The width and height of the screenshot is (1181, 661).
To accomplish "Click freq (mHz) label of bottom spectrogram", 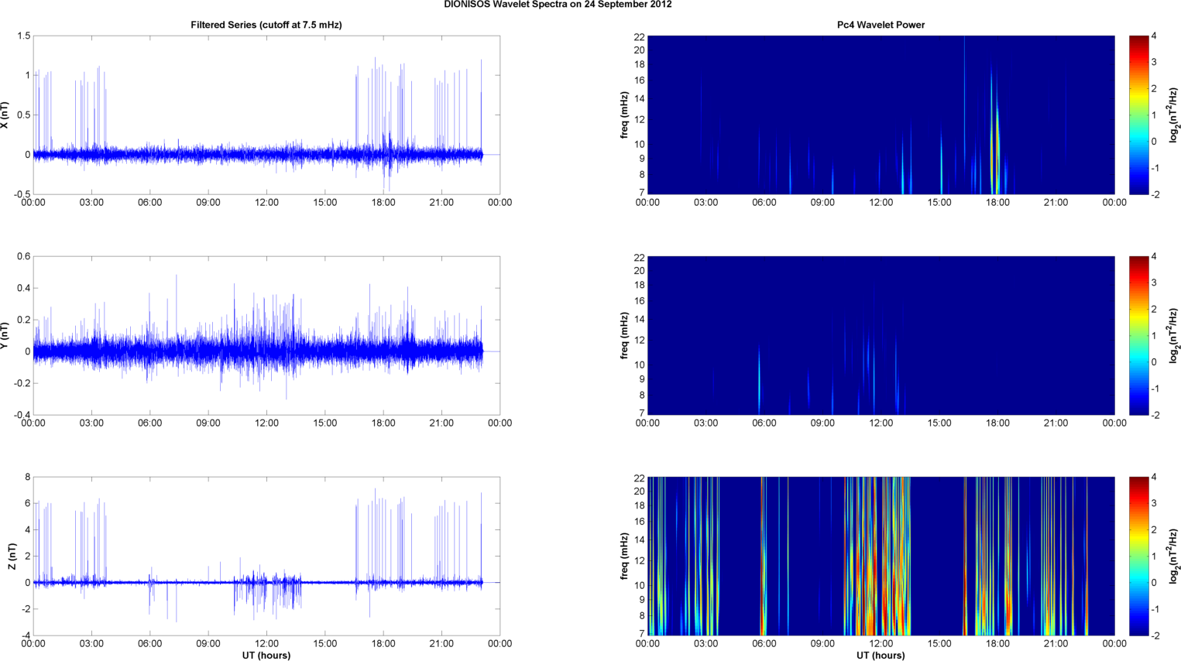I will point(624,557).
